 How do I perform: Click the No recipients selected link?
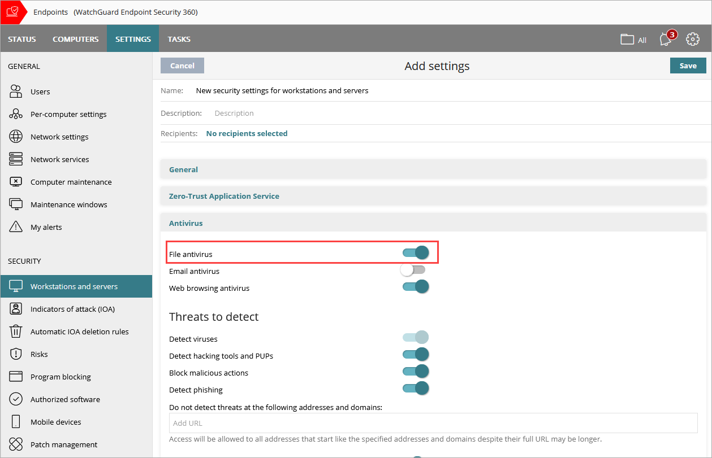click(x=247, y=133)
